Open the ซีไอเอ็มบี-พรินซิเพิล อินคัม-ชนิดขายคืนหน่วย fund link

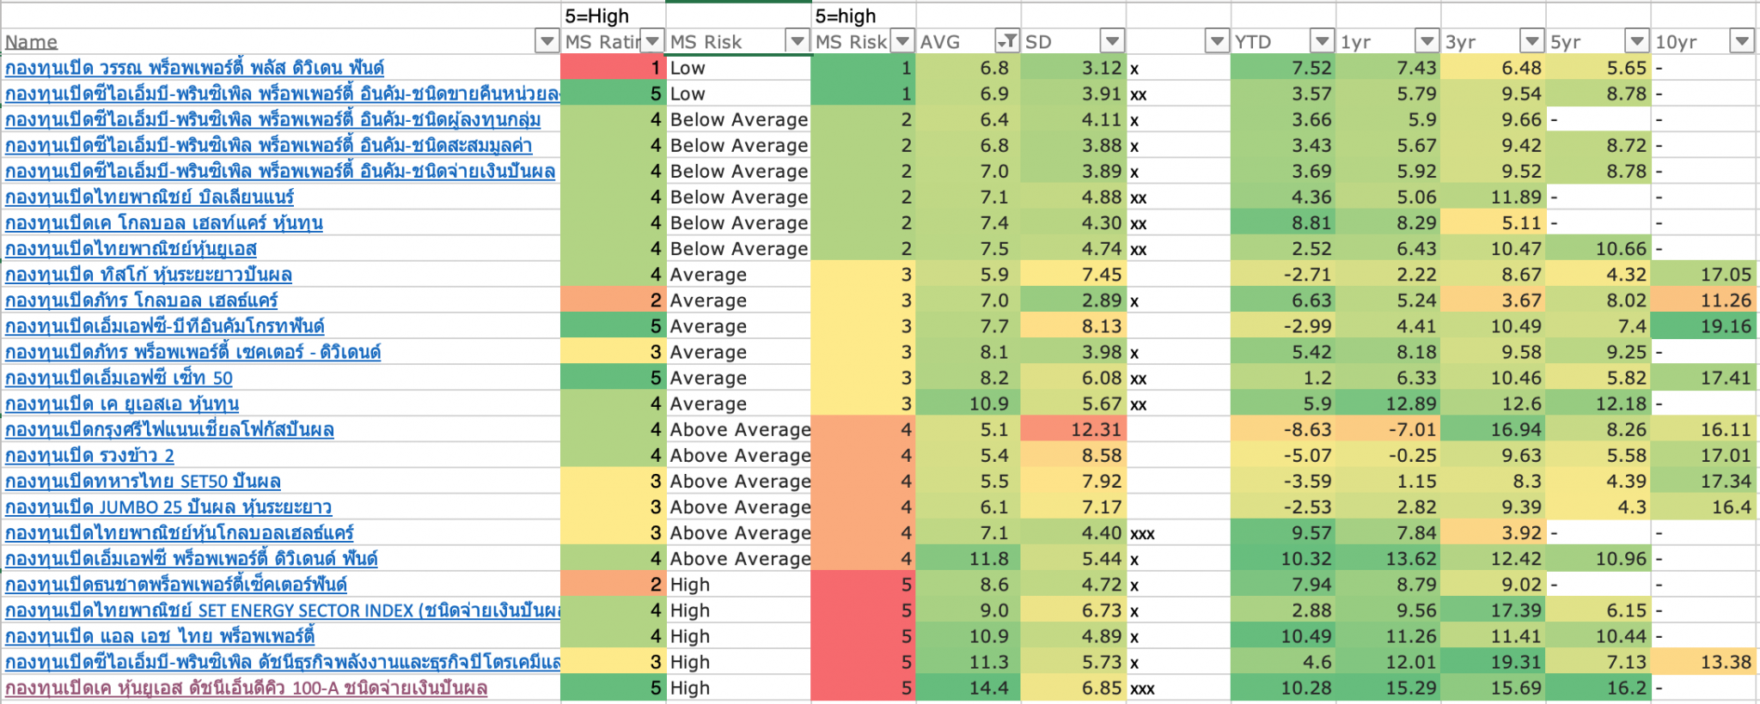pos(283,94)
